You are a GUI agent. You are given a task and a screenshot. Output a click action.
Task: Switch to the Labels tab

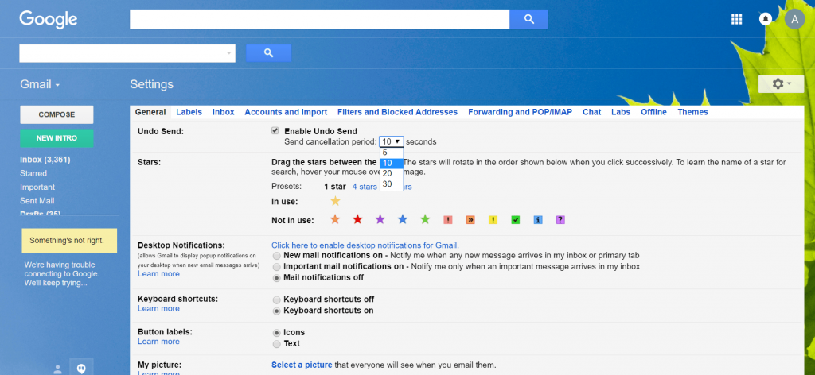pyautogui.click(x=189, y=112)
